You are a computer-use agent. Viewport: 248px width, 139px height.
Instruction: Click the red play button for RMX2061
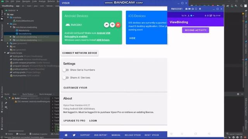[118, 25]
